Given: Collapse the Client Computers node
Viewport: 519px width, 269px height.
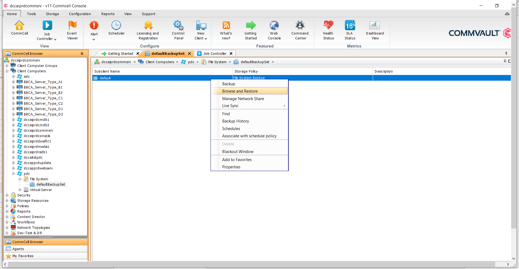Looking at the screenshot, I should pos(7,71).
